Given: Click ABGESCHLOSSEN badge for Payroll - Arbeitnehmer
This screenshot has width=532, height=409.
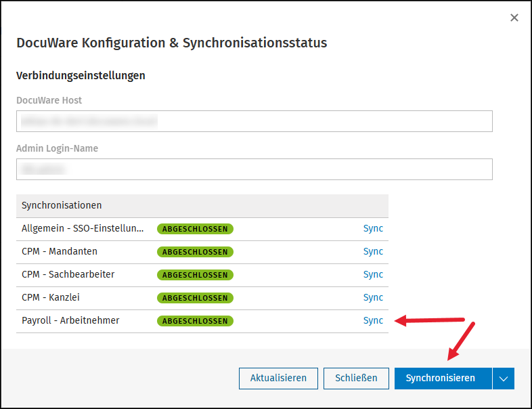Looking at the screenshot, I should [195, 321].
